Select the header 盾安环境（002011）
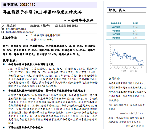Viewport: 147px width, 129px height. (19, 5)
